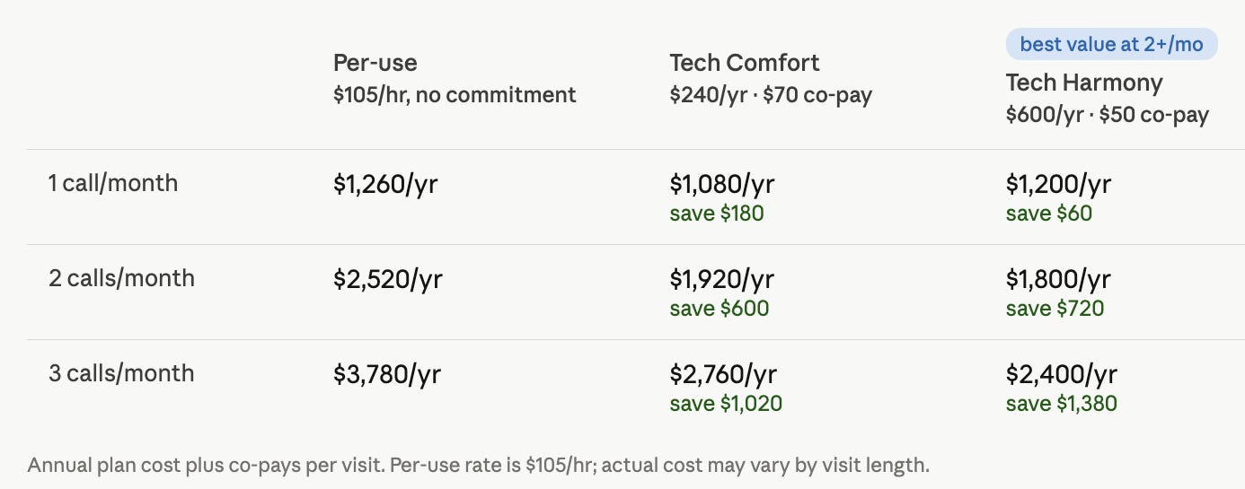This screenshot has width=1245, height=489.
Task: Click the "best value at 2+/mo" badge
Action: coord(1111,44)
